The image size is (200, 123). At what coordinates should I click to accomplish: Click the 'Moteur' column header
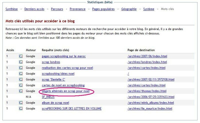pyautogui.click(x=31, y=50)
